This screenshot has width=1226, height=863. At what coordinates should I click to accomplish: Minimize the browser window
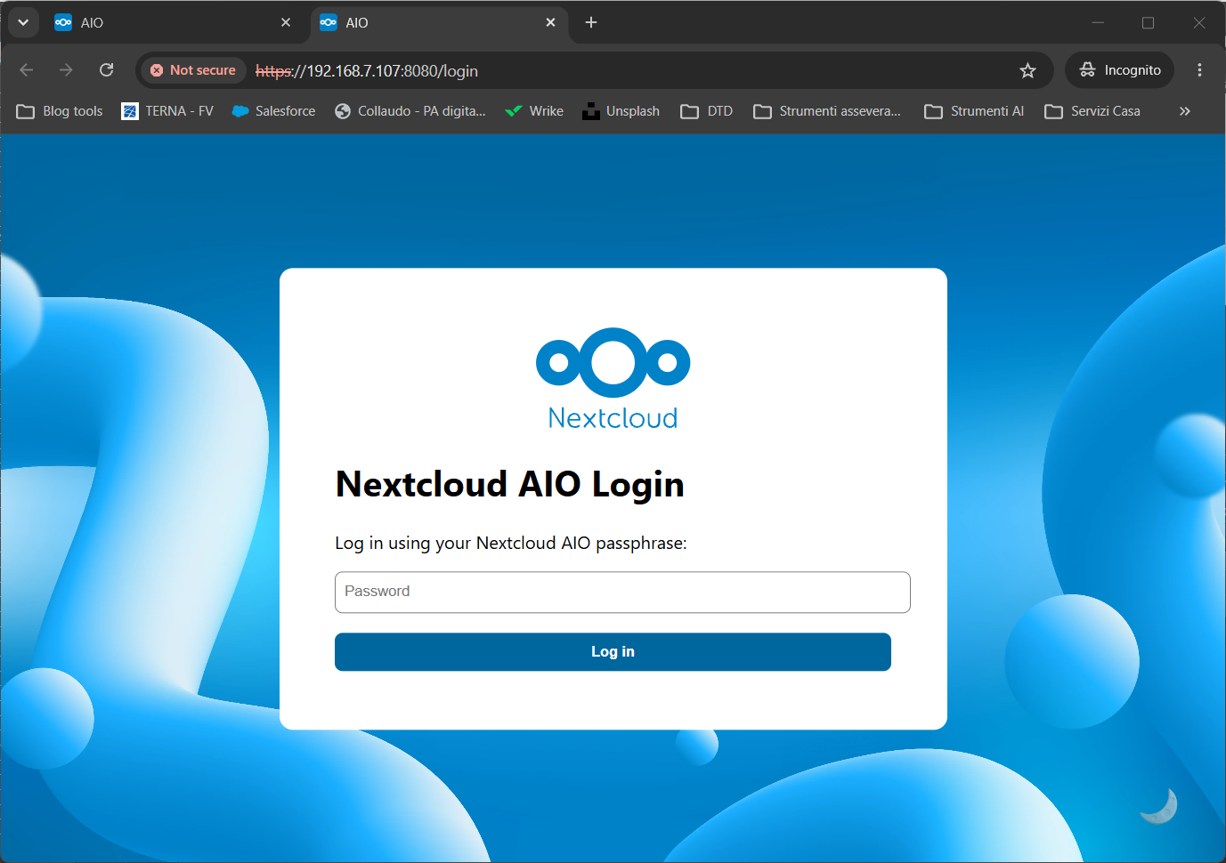[1098, 22]
